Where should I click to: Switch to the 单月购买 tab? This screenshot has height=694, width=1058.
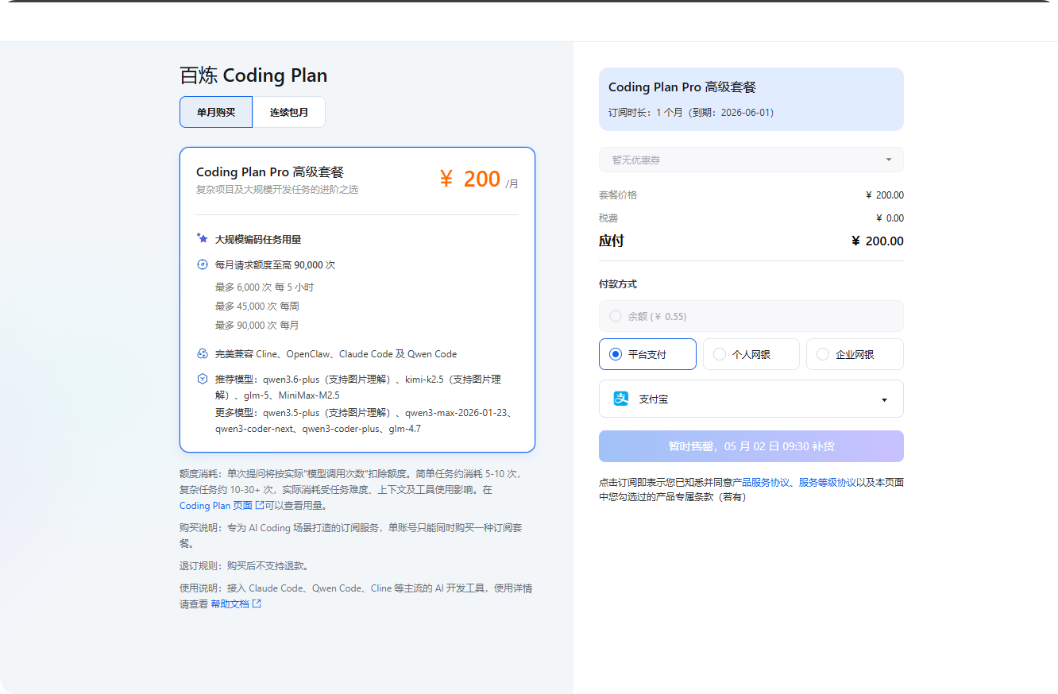216,112
